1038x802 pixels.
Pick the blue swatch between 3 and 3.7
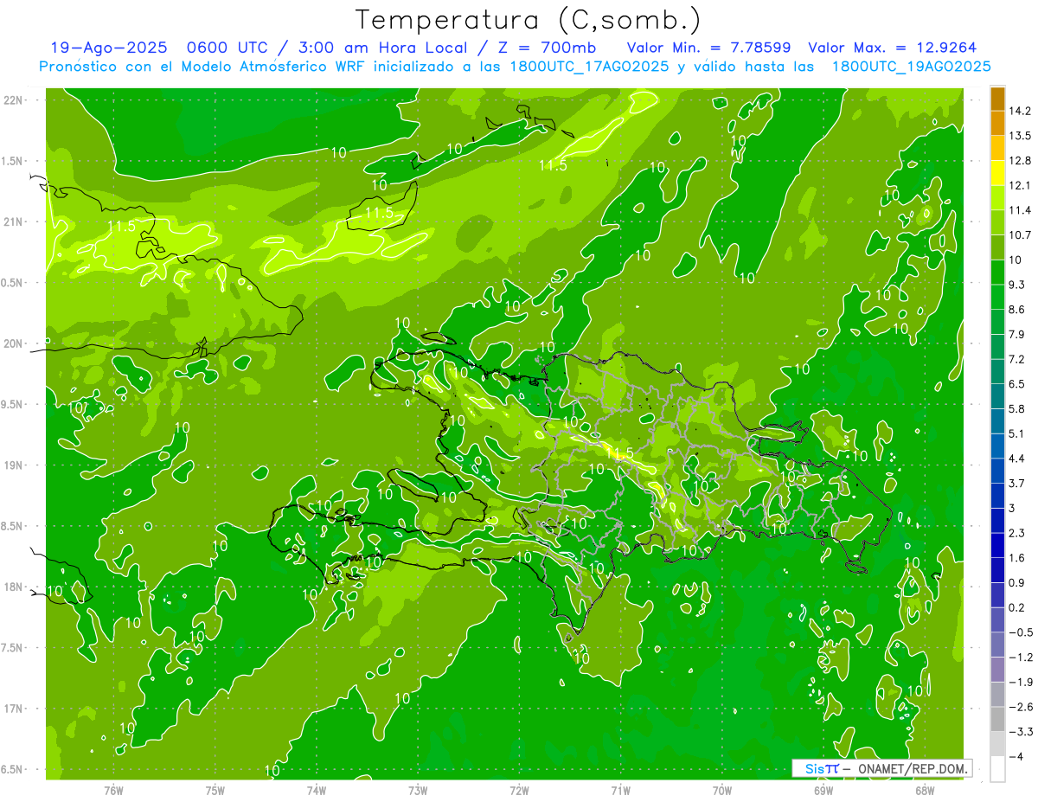click(x=997, y=496)
